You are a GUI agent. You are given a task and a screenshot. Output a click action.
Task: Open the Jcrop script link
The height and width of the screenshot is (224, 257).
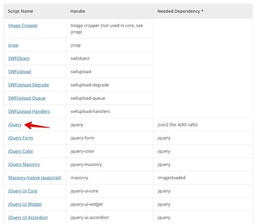pos(13,45)
